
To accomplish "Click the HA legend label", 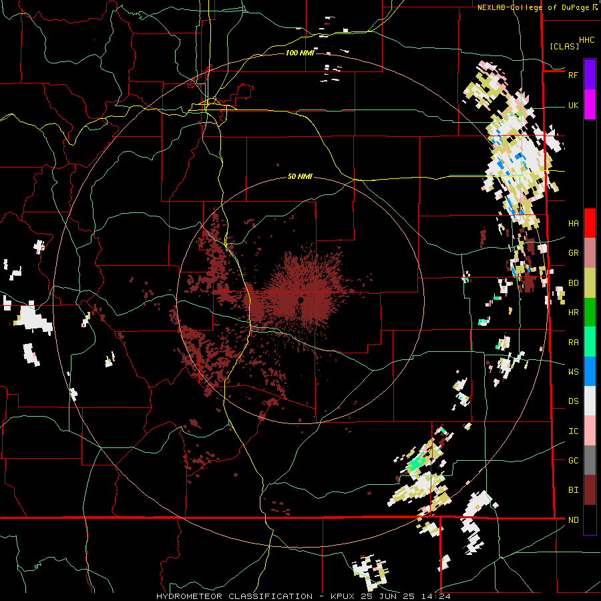I will (573, 224).
